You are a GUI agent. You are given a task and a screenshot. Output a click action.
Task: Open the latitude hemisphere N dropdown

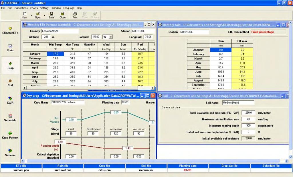point(111,37)
